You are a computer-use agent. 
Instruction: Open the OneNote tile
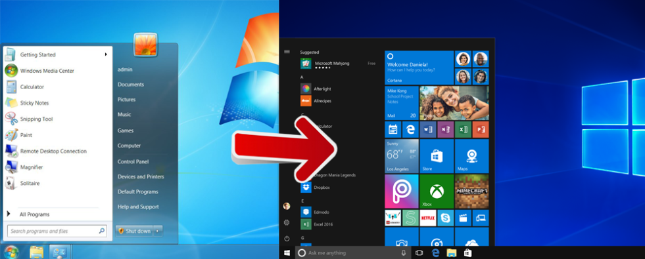[x=446, y=129]
